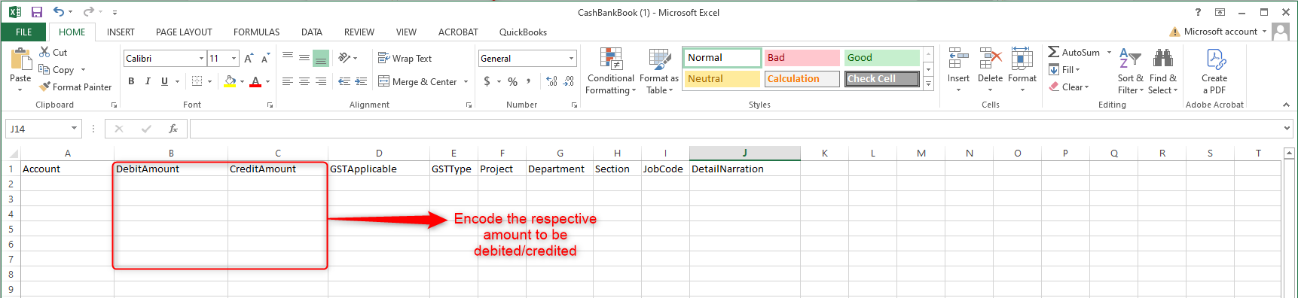Click Decrease Indent icon

point(344,81)
